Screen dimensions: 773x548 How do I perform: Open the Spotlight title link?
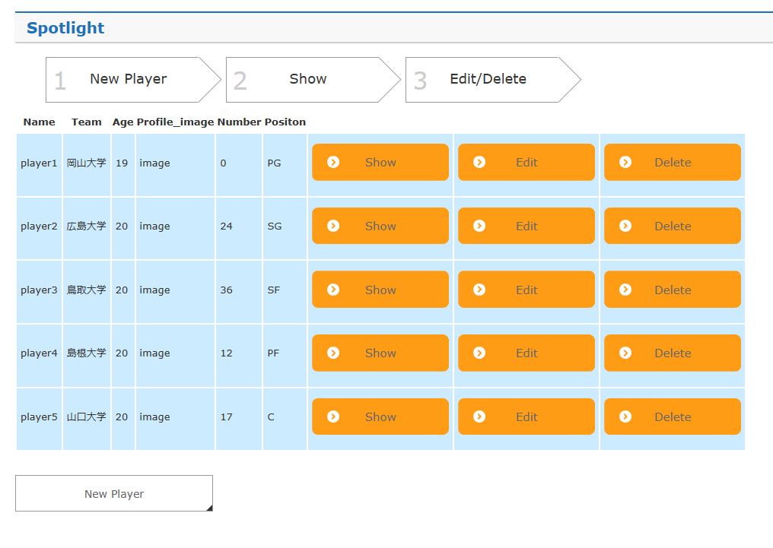[65, 28]
